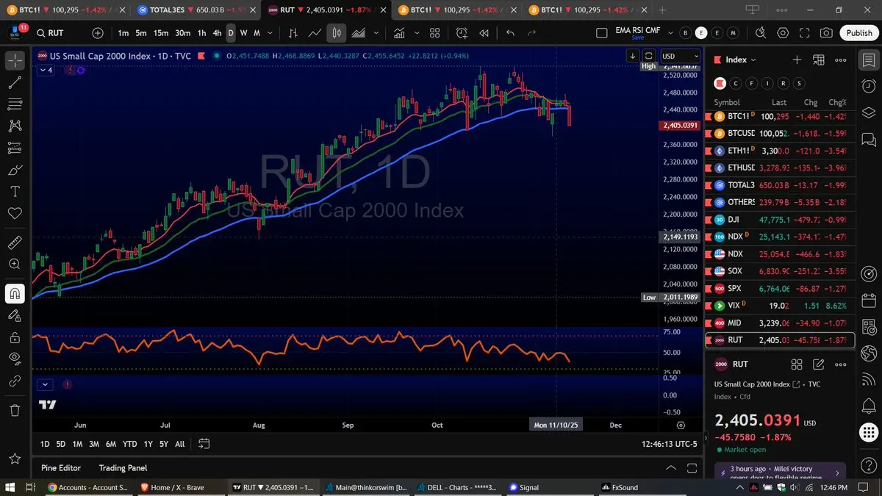Expand the collapsed indicators legend showing 4
The width and height of the screenshot is (882, 496).
(46, 70)
